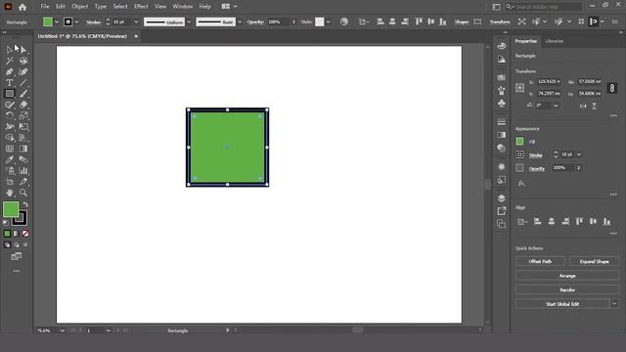Click Recolor Artwork icon in control bar
The image size is (626, 352).
[343, 22]
